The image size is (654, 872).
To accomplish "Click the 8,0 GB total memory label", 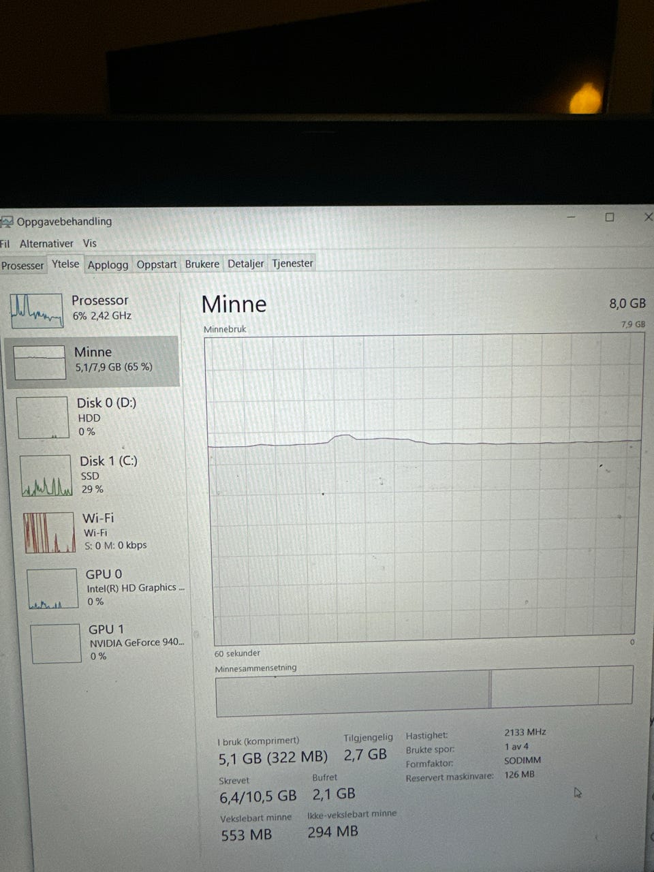I will [627, 304].
